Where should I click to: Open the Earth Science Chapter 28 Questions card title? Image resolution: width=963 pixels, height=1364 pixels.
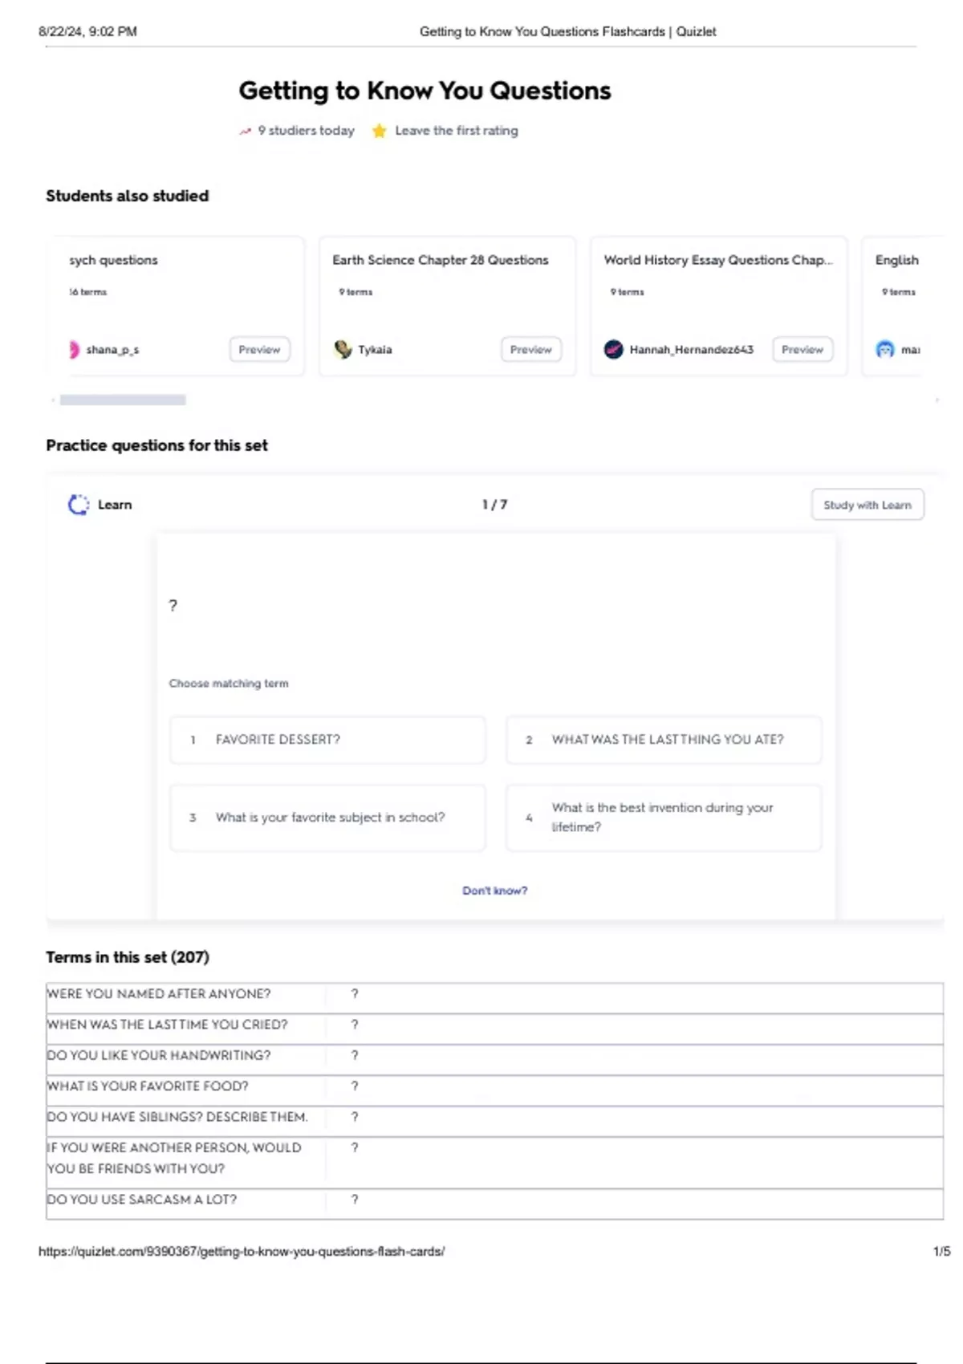click(441, 260)
